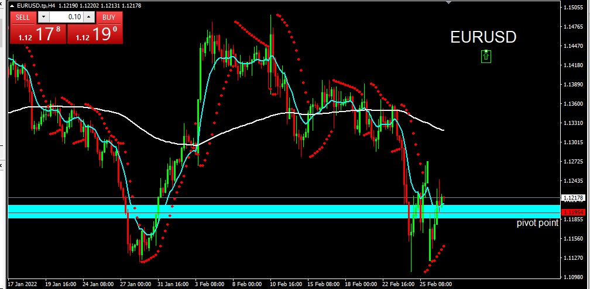The width and height of the screenshot is (590, 289).
Task: Click the current price tag 1.12178
Action: point(572,197)
